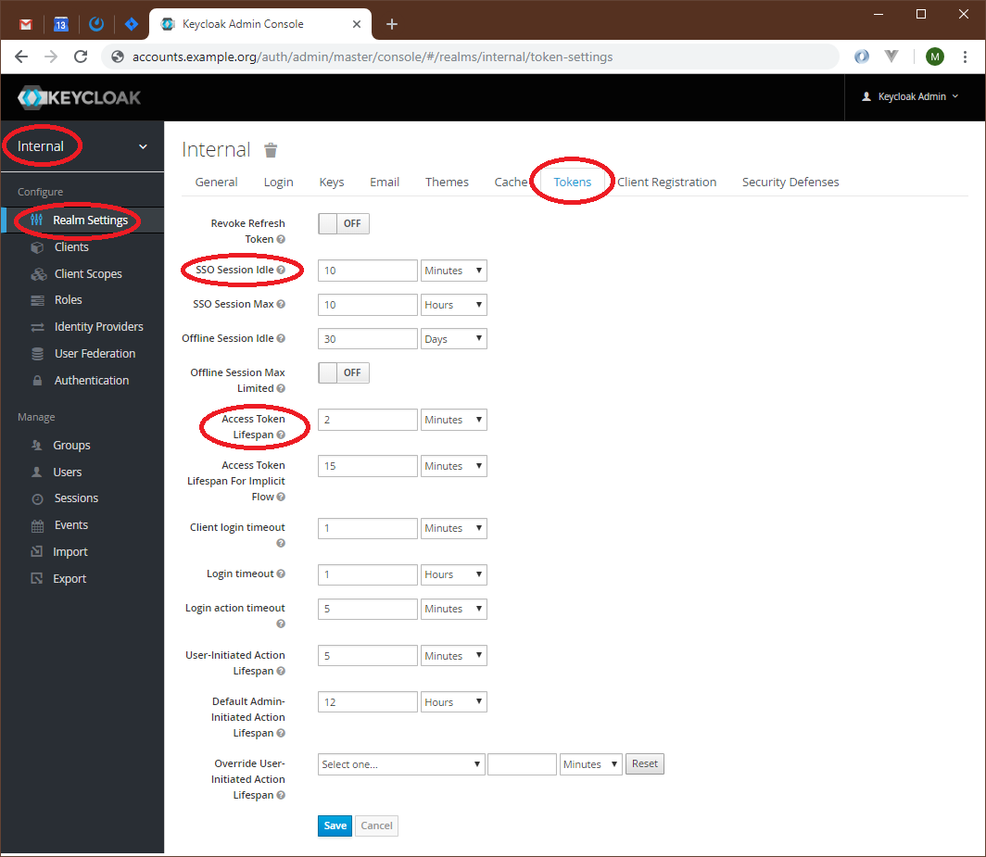
Task: Toggle Offline Session Max Limited switch
Action: 343,372
